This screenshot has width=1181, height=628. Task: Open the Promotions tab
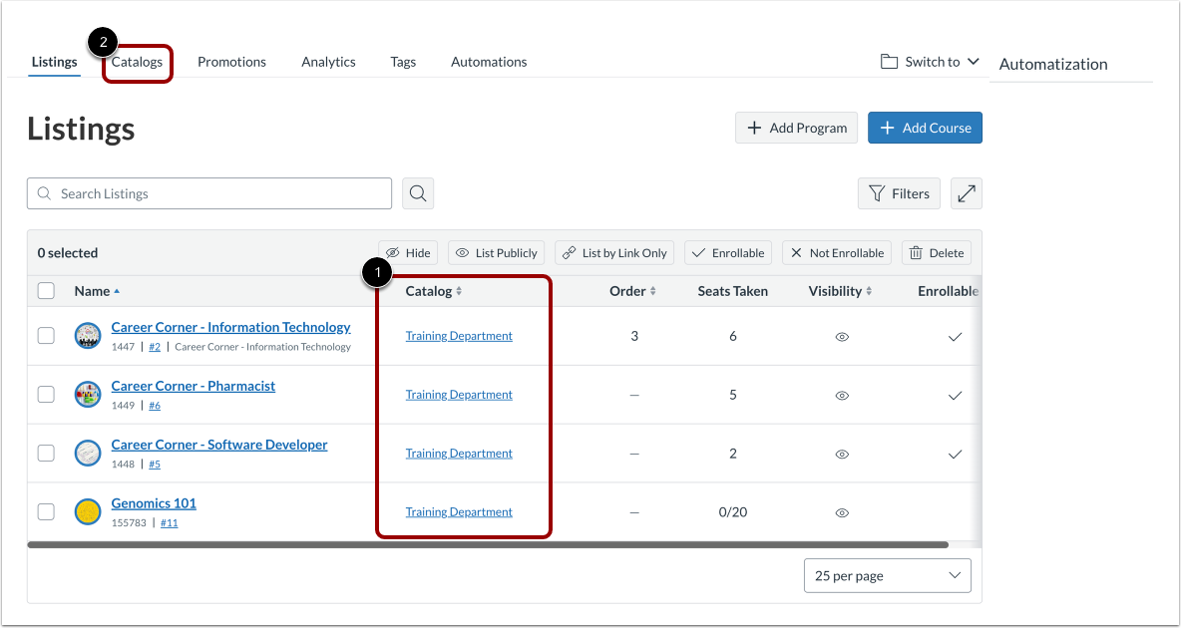(231, 61)
